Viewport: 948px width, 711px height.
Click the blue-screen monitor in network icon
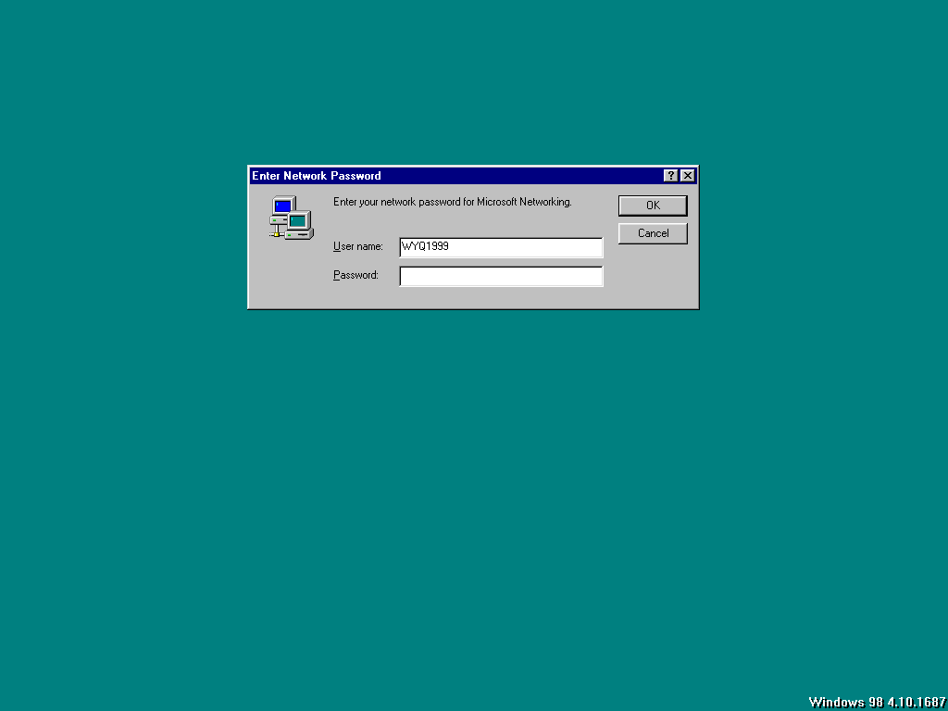(283, 206)
